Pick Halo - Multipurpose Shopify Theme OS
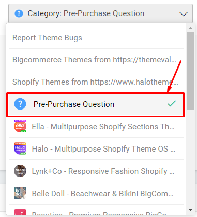The width and height of the screenshot is (197, 217). [x=96, y=149]
